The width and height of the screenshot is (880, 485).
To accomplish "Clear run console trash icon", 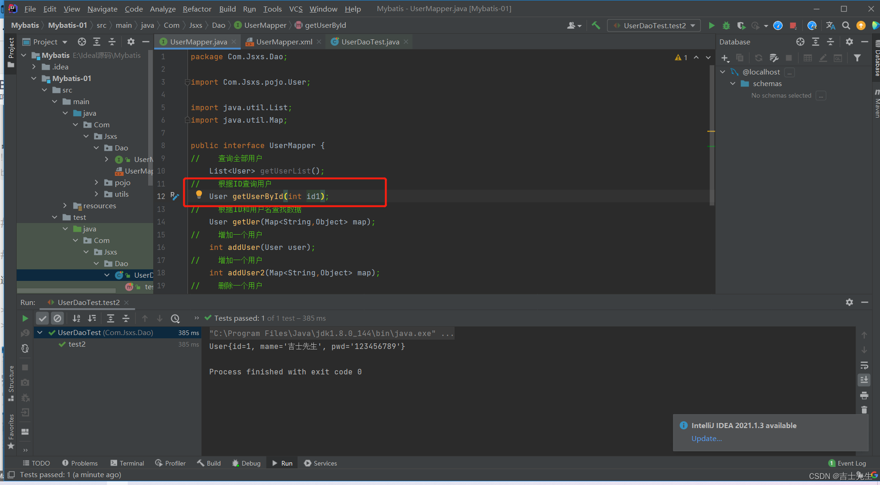I will pyautogui.click(x=864, y=410).
